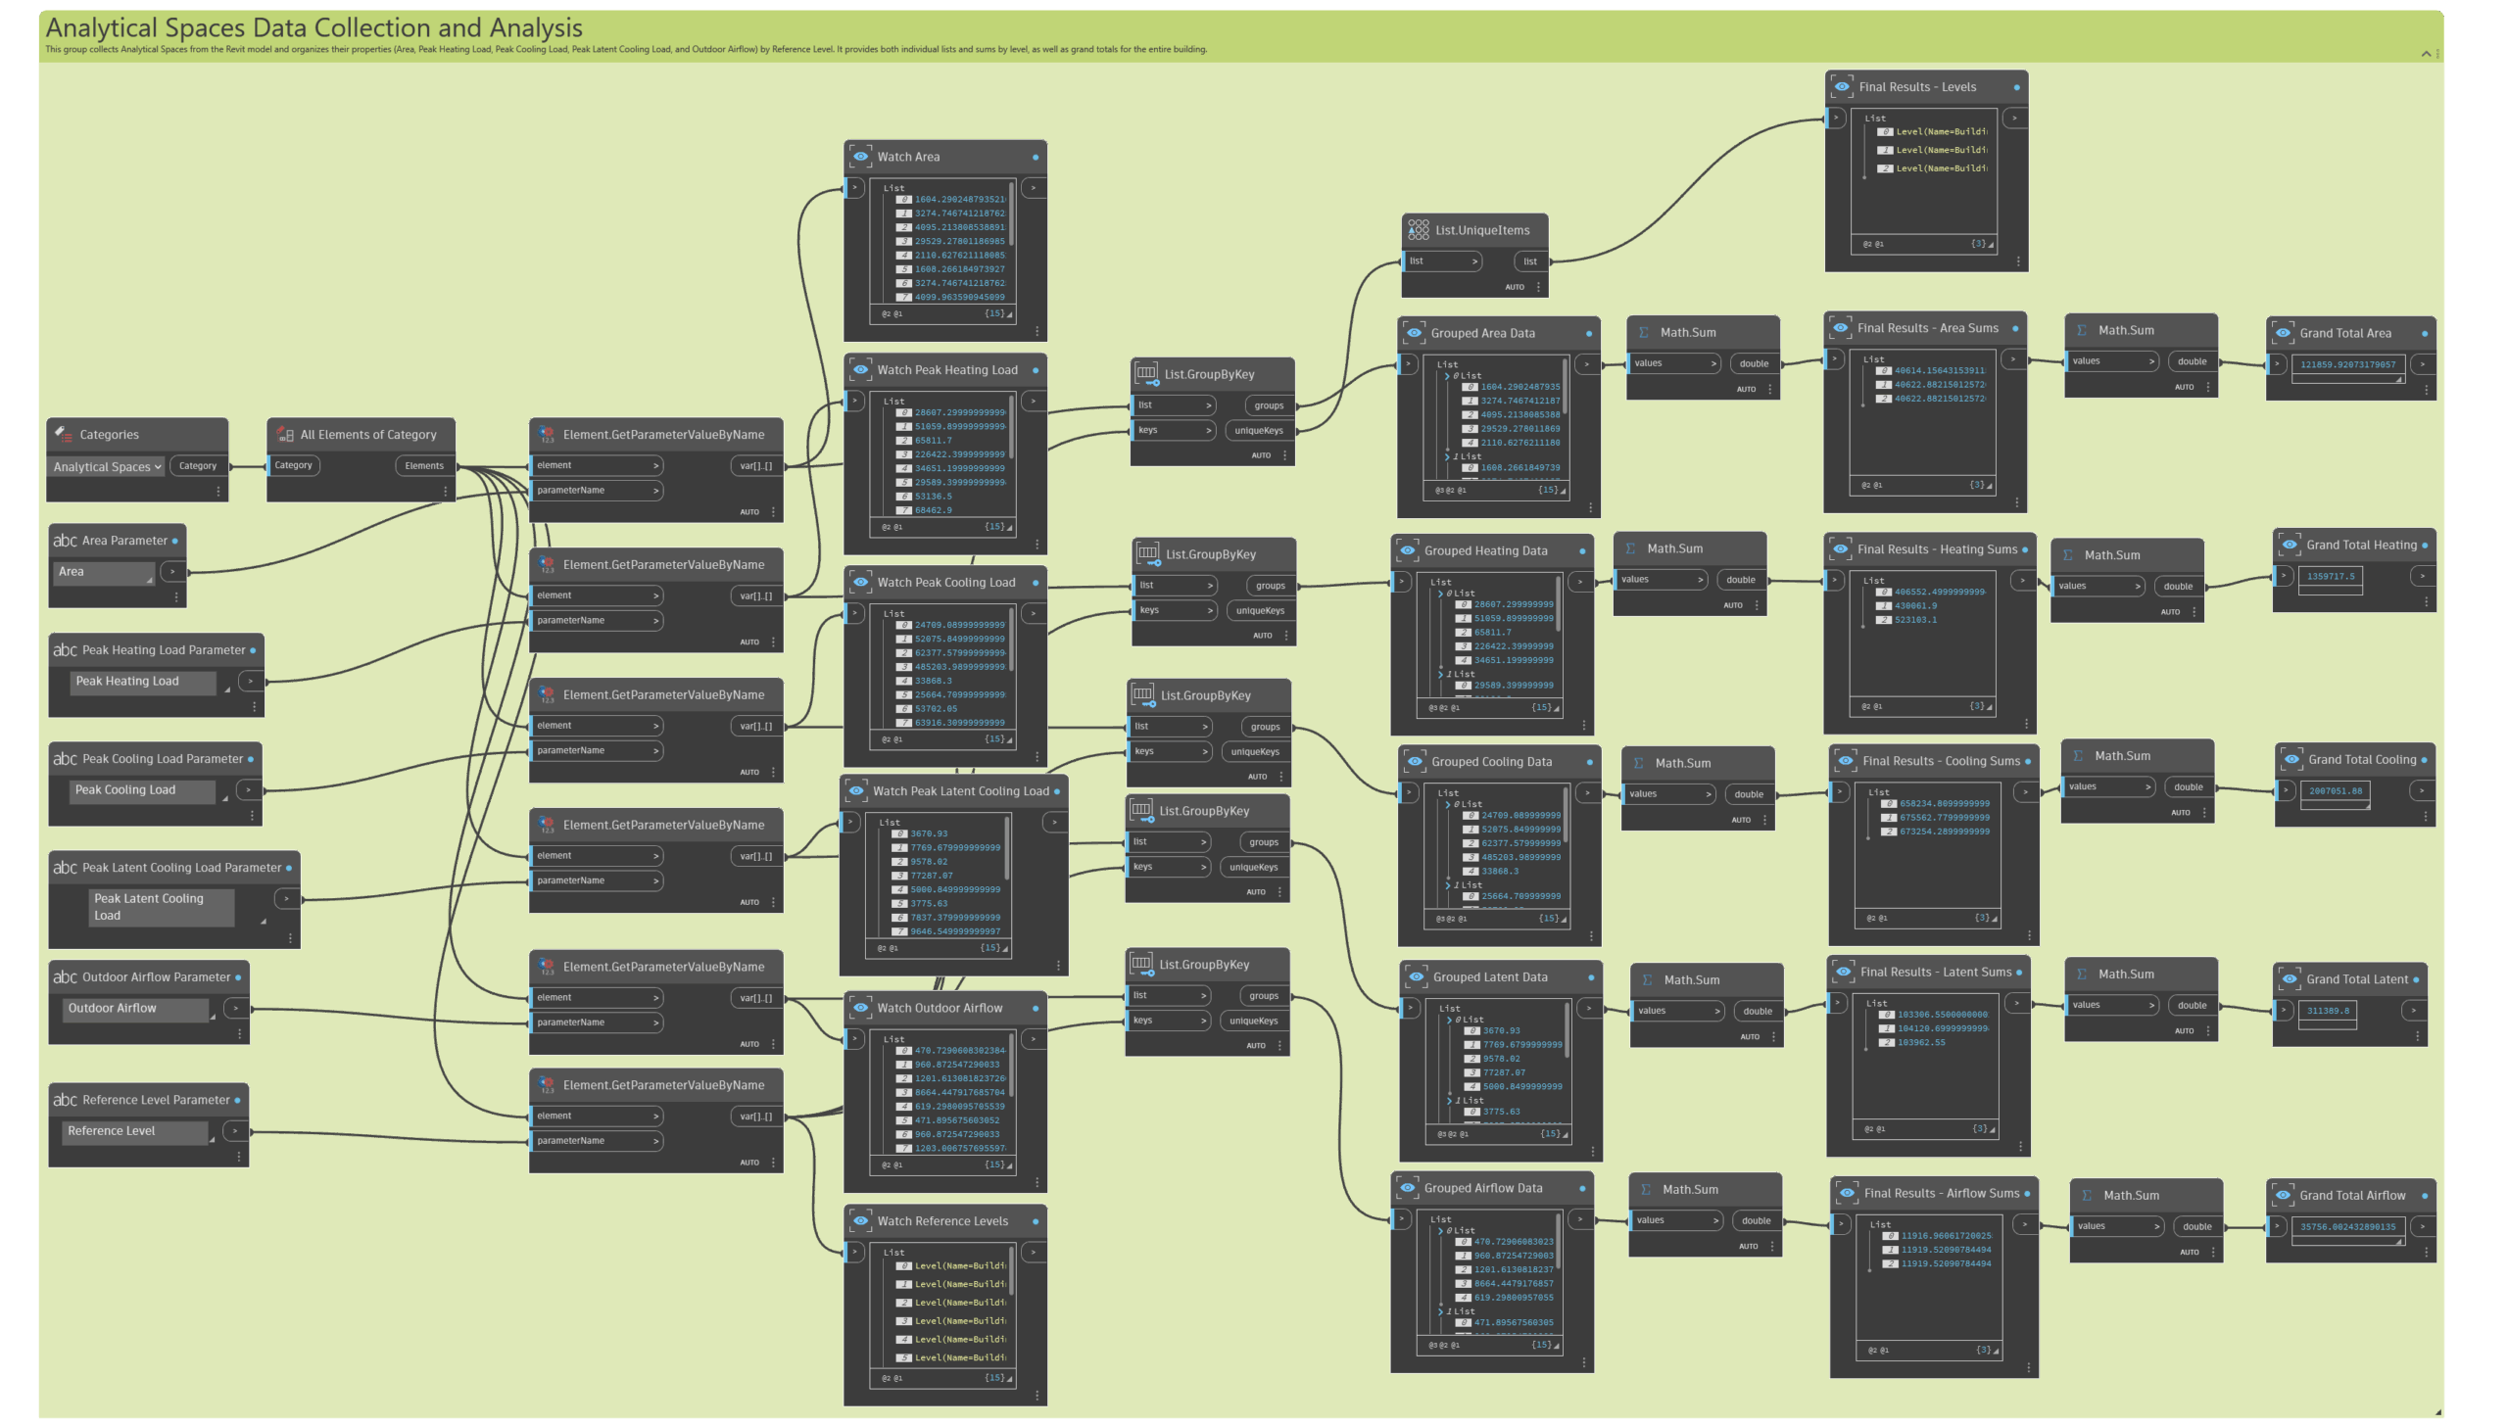Click the abc icon on Area Parameter node

point(65,541)
